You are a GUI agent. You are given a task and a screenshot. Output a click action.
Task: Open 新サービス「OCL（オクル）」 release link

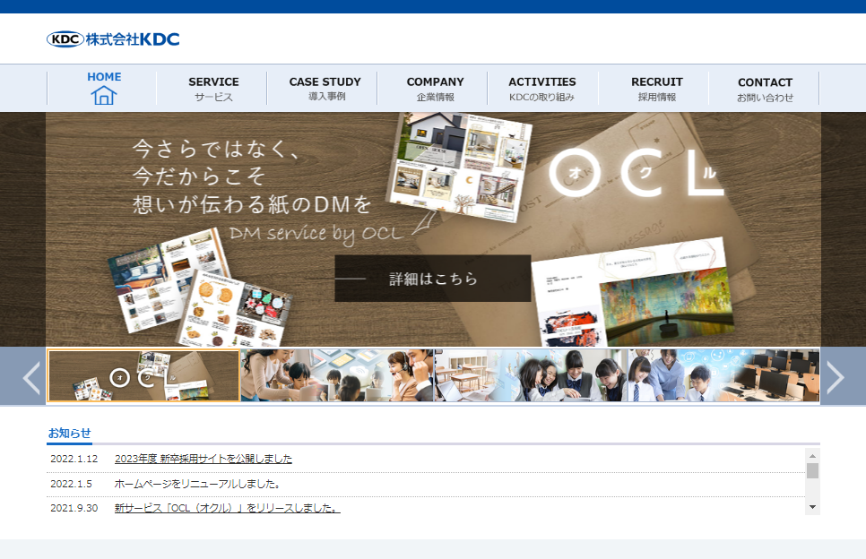(x=227, y=508)
